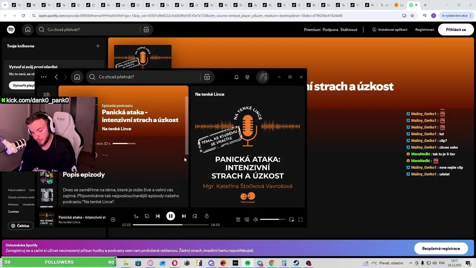The image size is (476, 268).
Task: Open a new Chrome tab
Action: 425,5
